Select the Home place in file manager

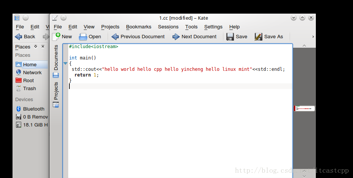[31, 64]
